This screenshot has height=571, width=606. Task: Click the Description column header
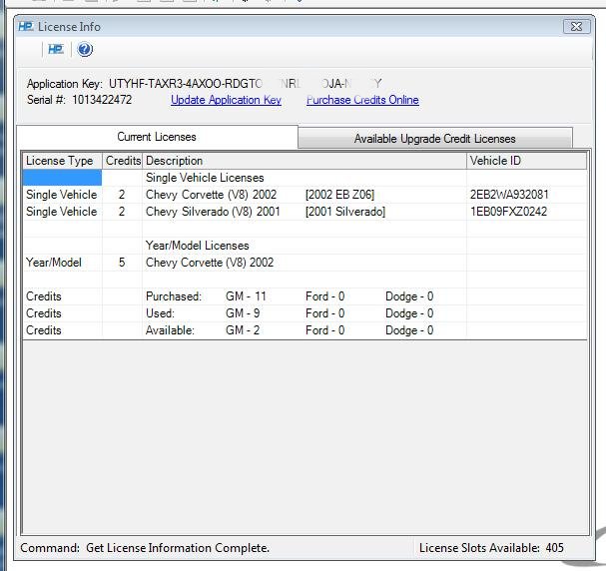pos(304,161)
